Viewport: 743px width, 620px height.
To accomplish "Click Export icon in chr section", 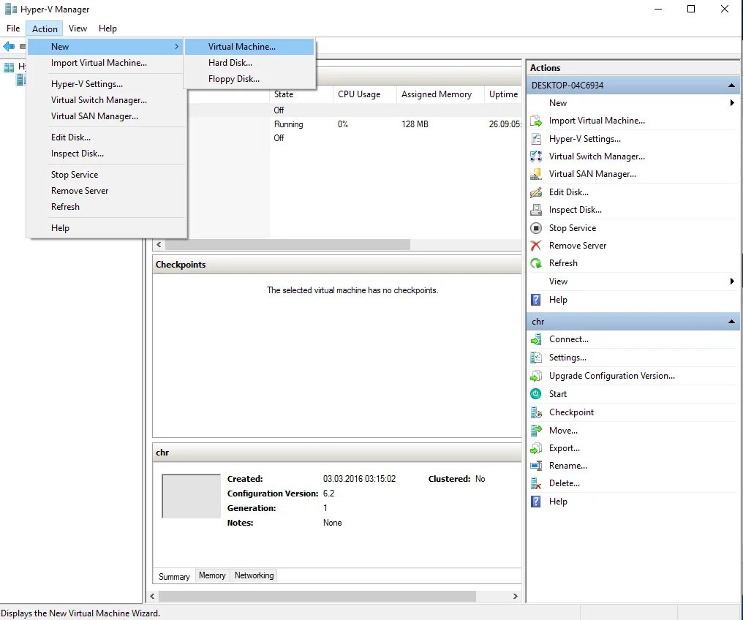I will (x=536, y=448).
